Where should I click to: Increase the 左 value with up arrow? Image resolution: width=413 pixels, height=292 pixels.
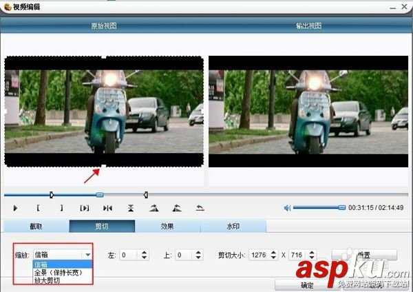tap(144, 253)
